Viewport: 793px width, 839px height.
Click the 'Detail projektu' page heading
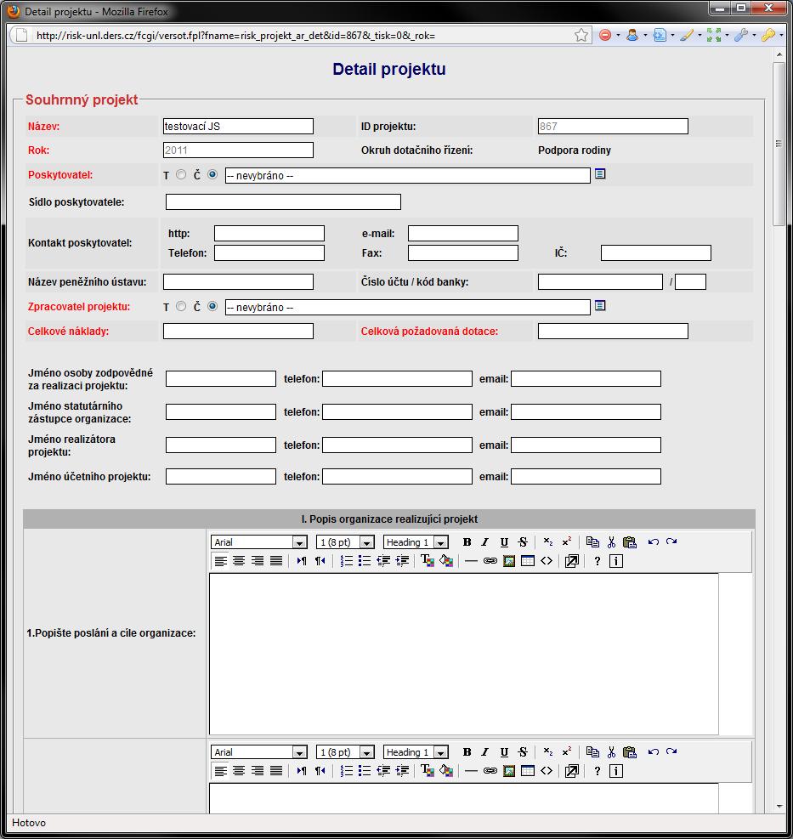coord(389,69)
